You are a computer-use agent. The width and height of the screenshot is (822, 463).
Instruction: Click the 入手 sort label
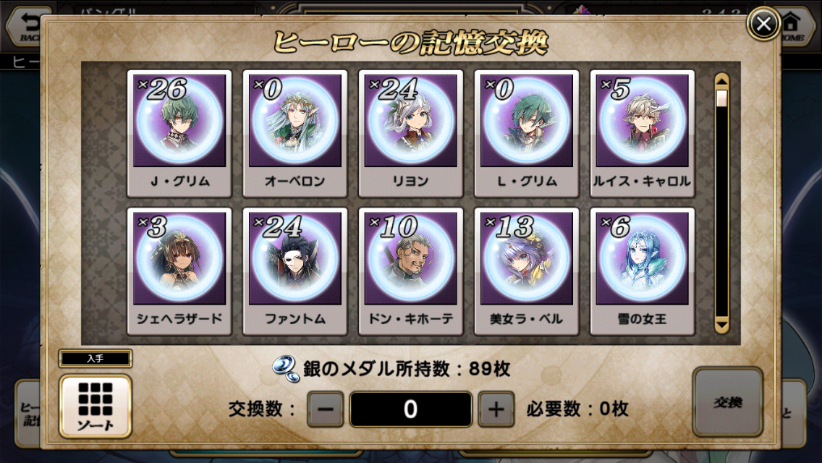pos(95,359)
